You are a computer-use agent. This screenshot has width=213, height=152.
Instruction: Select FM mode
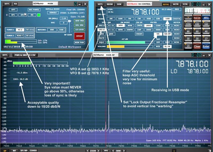(130, 19)
